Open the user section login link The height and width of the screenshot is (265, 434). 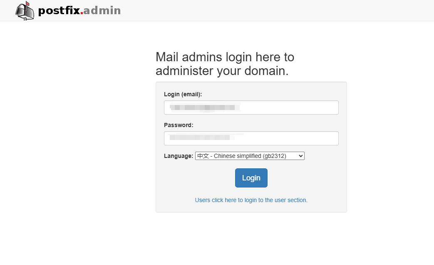(251, 200)
